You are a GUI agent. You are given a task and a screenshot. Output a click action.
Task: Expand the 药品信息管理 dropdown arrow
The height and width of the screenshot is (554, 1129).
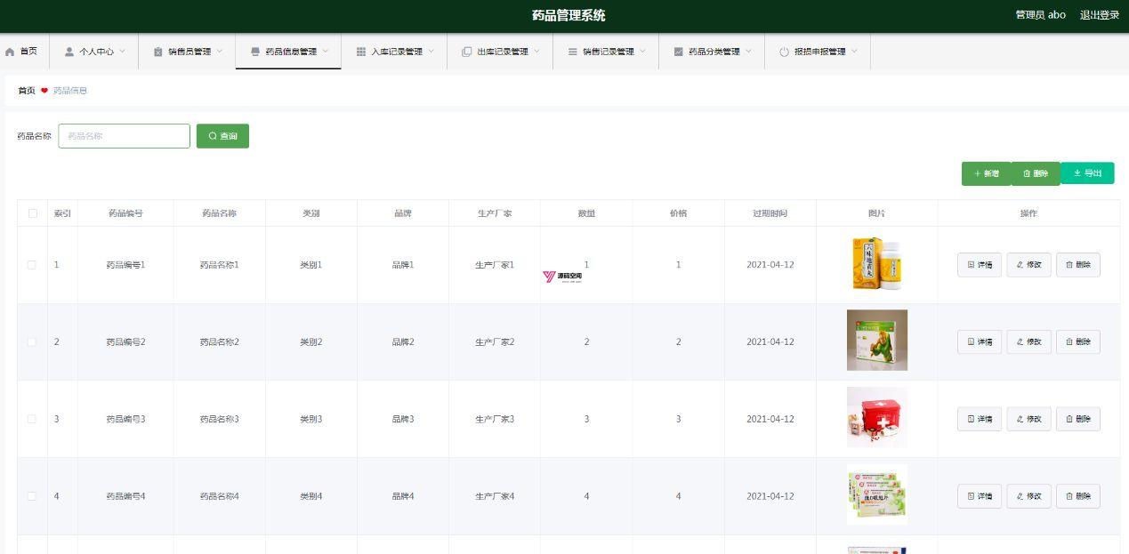tap(326, 51)
